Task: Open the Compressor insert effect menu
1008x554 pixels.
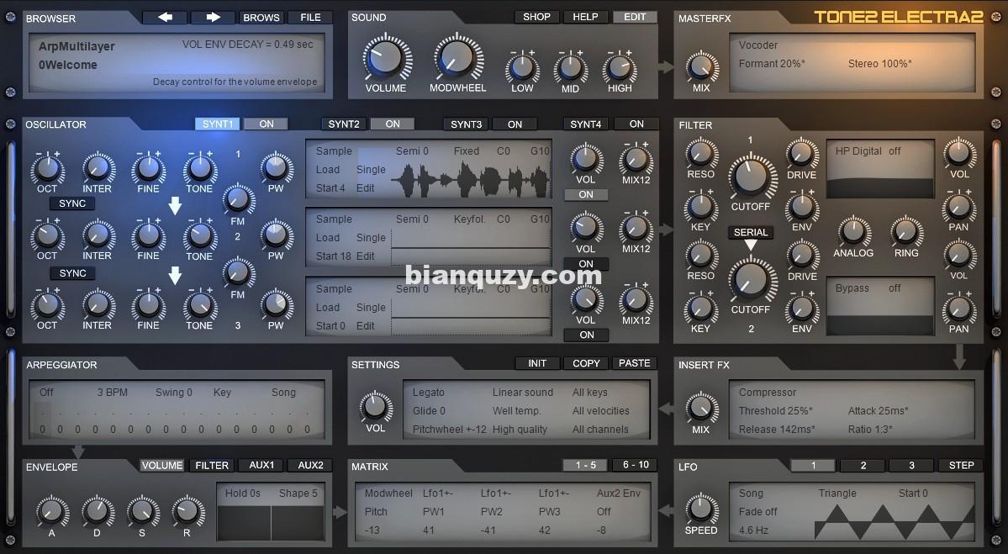Action: [x=768, y=393]
